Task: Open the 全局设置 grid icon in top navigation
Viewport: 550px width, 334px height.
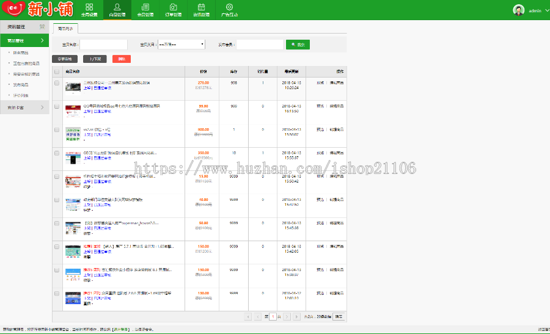Action: 89,7
